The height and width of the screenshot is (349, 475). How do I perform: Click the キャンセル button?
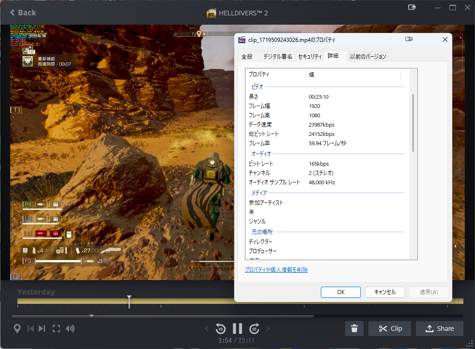(x=385, y=292)
